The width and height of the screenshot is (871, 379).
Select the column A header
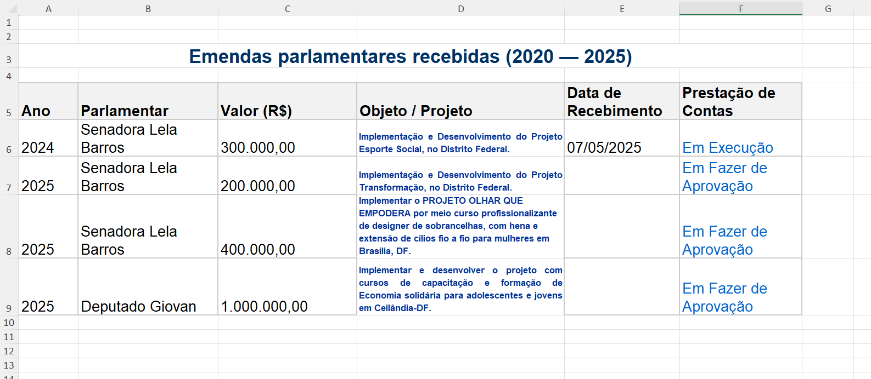tap(48, 9)
